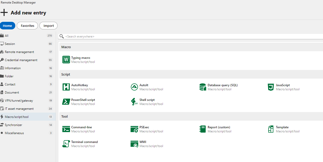The width and height of the screenshot is (323, 162).
Task: Click in the Search everywhere field
Action: (190, 37)
